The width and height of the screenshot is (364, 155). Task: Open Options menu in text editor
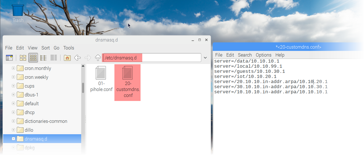coord(263,55)
